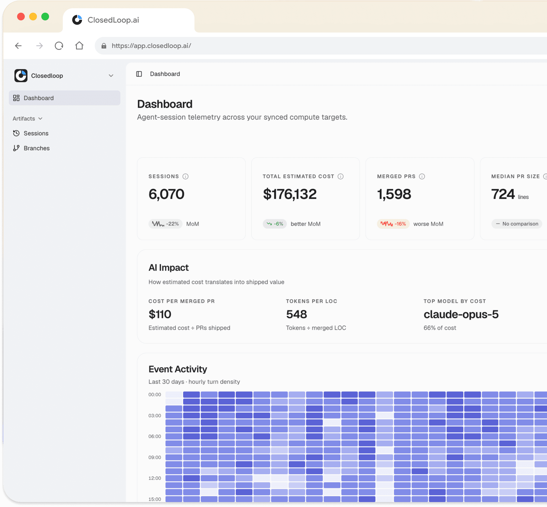Click the ClosedLoop.ai tab favicon
Screen dimensions: 547x507
pyautogui.click(x=77, y=20)
